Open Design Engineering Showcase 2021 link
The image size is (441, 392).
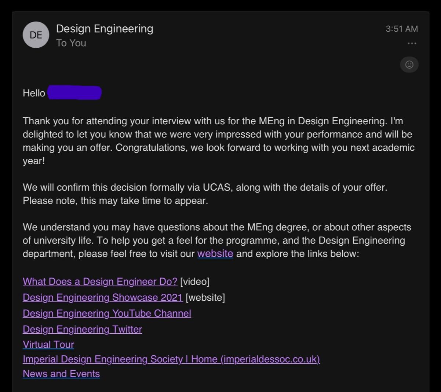pos(102,297)
